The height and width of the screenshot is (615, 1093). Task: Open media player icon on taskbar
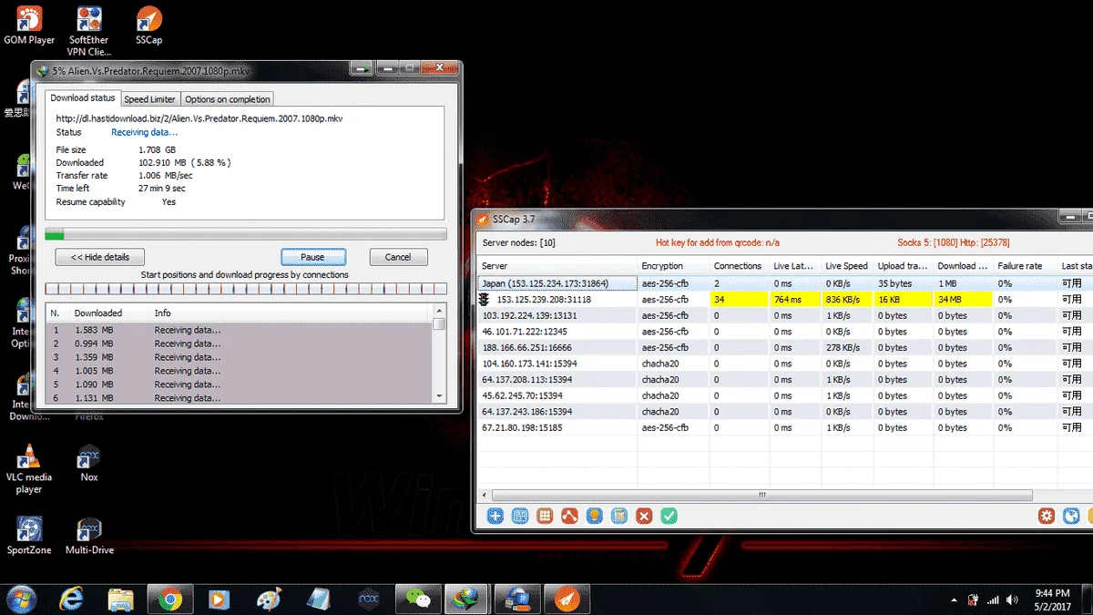tap(219, 599)
